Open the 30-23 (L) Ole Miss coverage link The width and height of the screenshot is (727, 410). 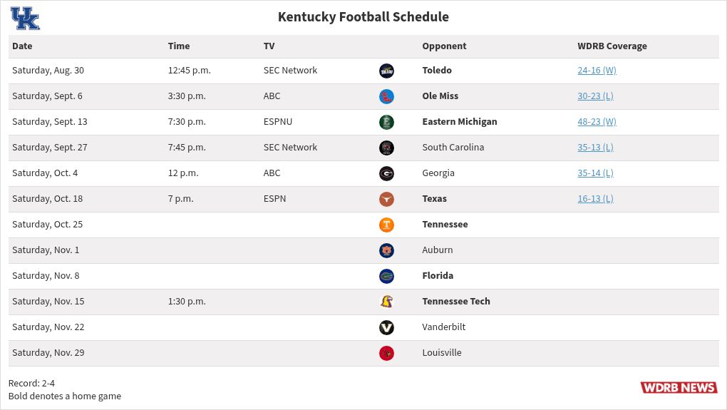[x=595, y=96]
